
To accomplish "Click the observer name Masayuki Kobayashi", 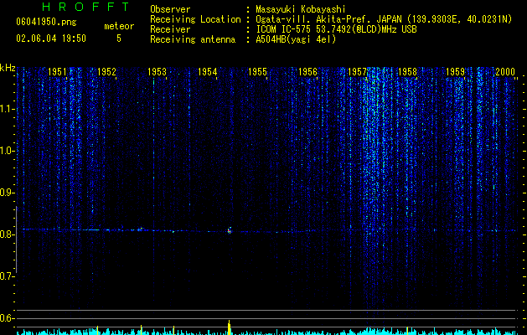I will (x=301, y=9).
